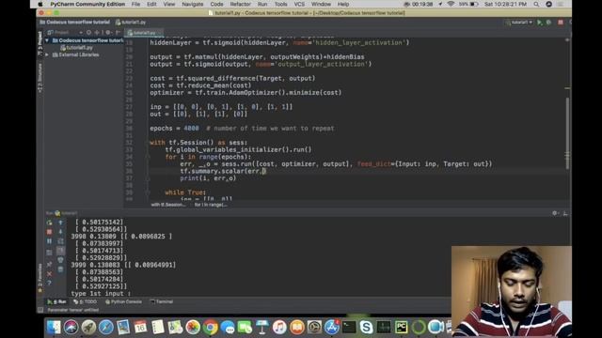Open the Apple menu

tap(40, 4)
